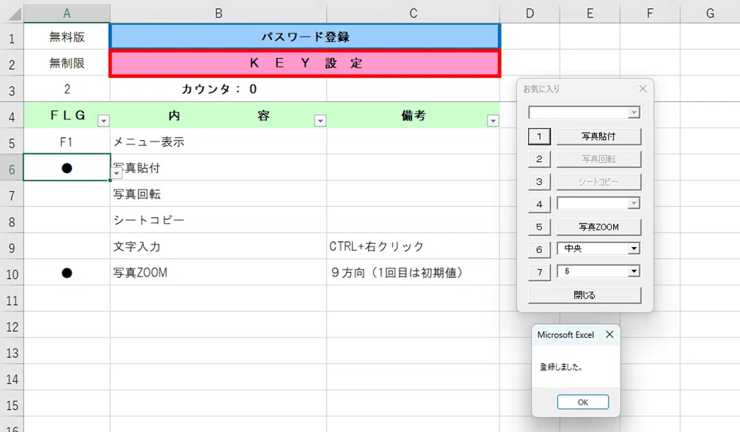Click the 写真ZOOM cell in column B
Image resolution: width=740 pixels, height=432 pixels.
click(x=219, y=272)
